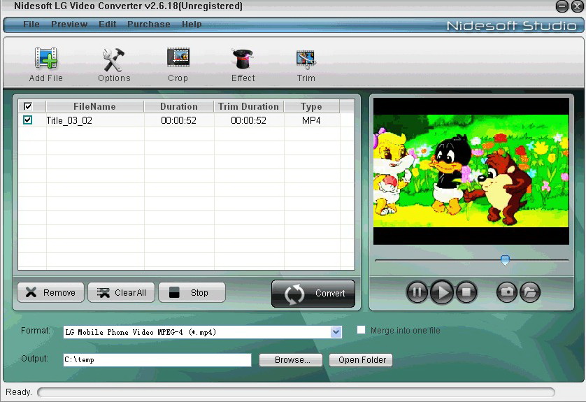Viewport: 586px width, 402px height.
Task: Click the Stop conversion button
Action: (x=192, y=292)
